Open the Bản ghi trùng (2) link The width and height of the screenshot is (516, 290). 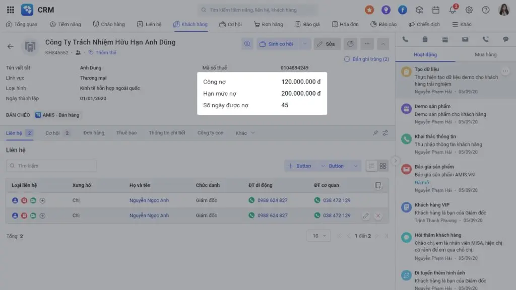[x=366, y=59]
